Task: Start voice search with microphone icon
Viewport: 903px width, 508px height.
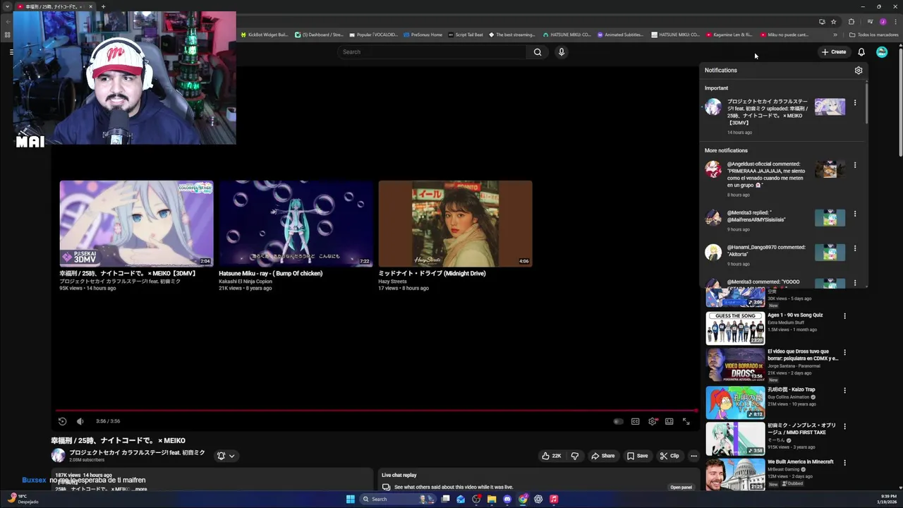Action: 562,52
